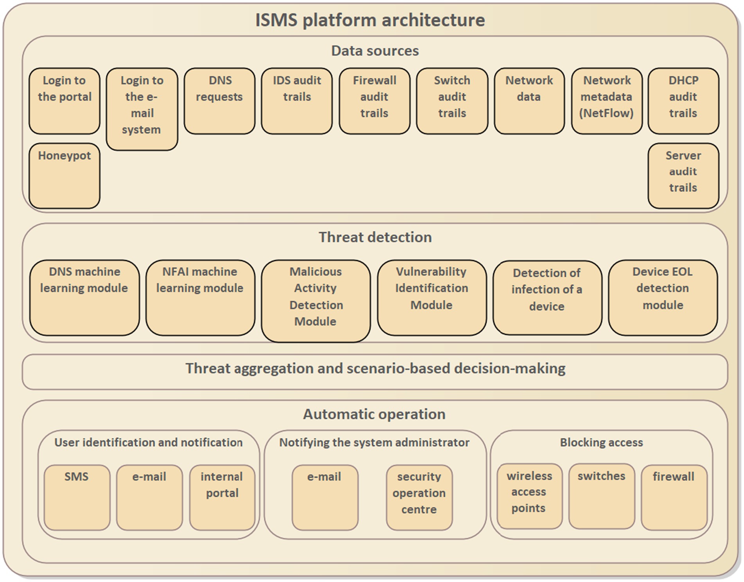Select the IDS audit trails box

click(297, 101)
